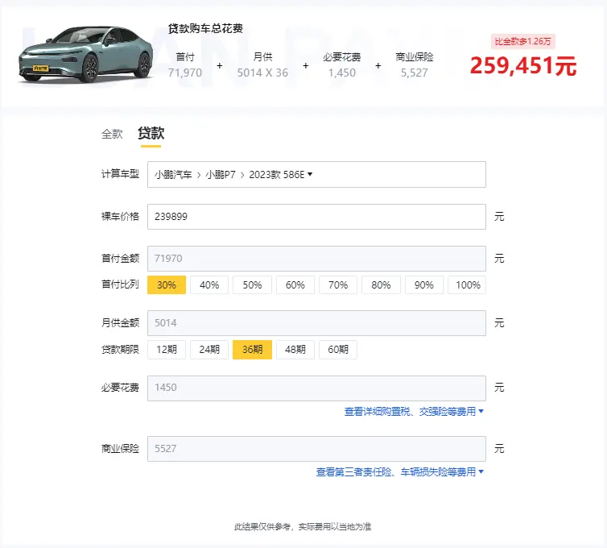The height and width of the screenshot is (548, 607).
Task: Expand 查看详细购置税、交强险等费用 details
Action: 414,412
